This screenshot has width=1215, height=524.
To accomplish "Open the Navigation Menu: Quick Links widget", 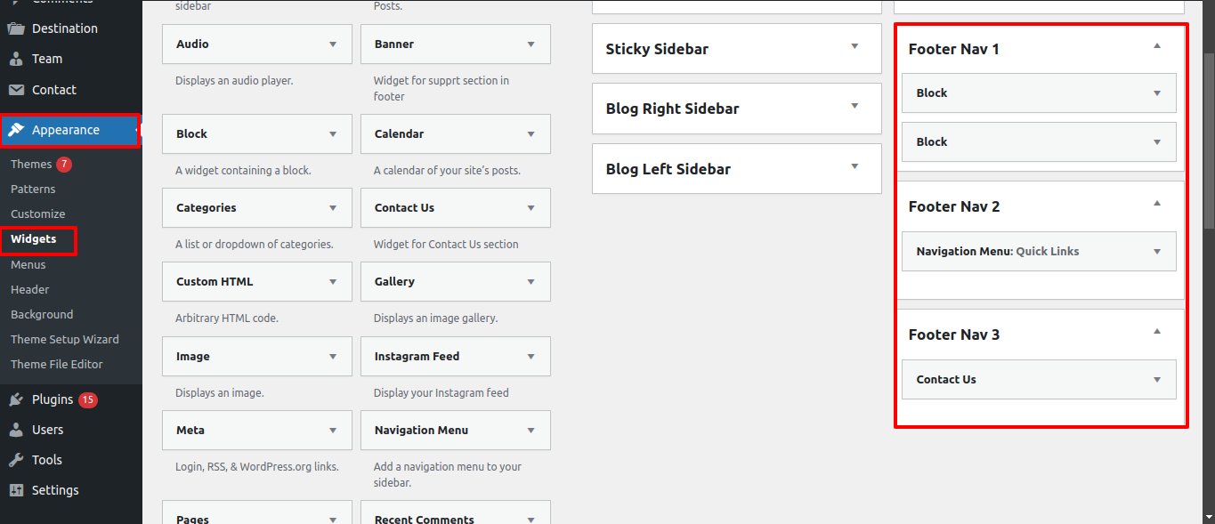I will [1039, 252].
